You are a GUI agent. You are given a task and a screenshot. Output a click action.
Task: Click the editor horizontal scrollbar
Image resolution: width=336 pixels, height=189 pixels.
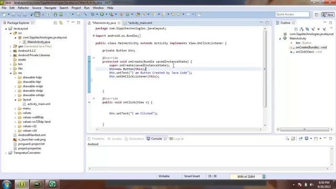pyautogui.click(x=178, y=130)
